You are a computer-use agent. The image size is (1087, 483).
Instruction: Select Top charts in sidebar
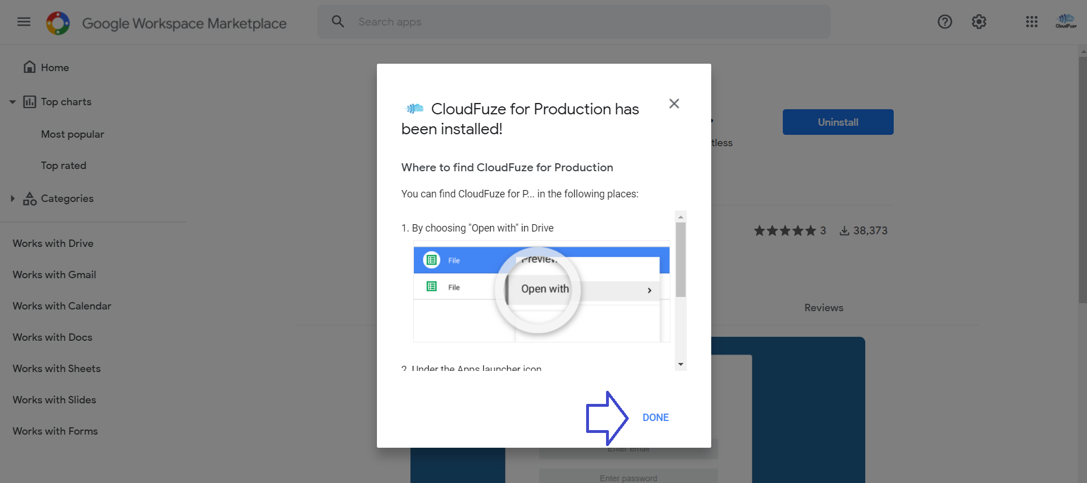(66, 102)
